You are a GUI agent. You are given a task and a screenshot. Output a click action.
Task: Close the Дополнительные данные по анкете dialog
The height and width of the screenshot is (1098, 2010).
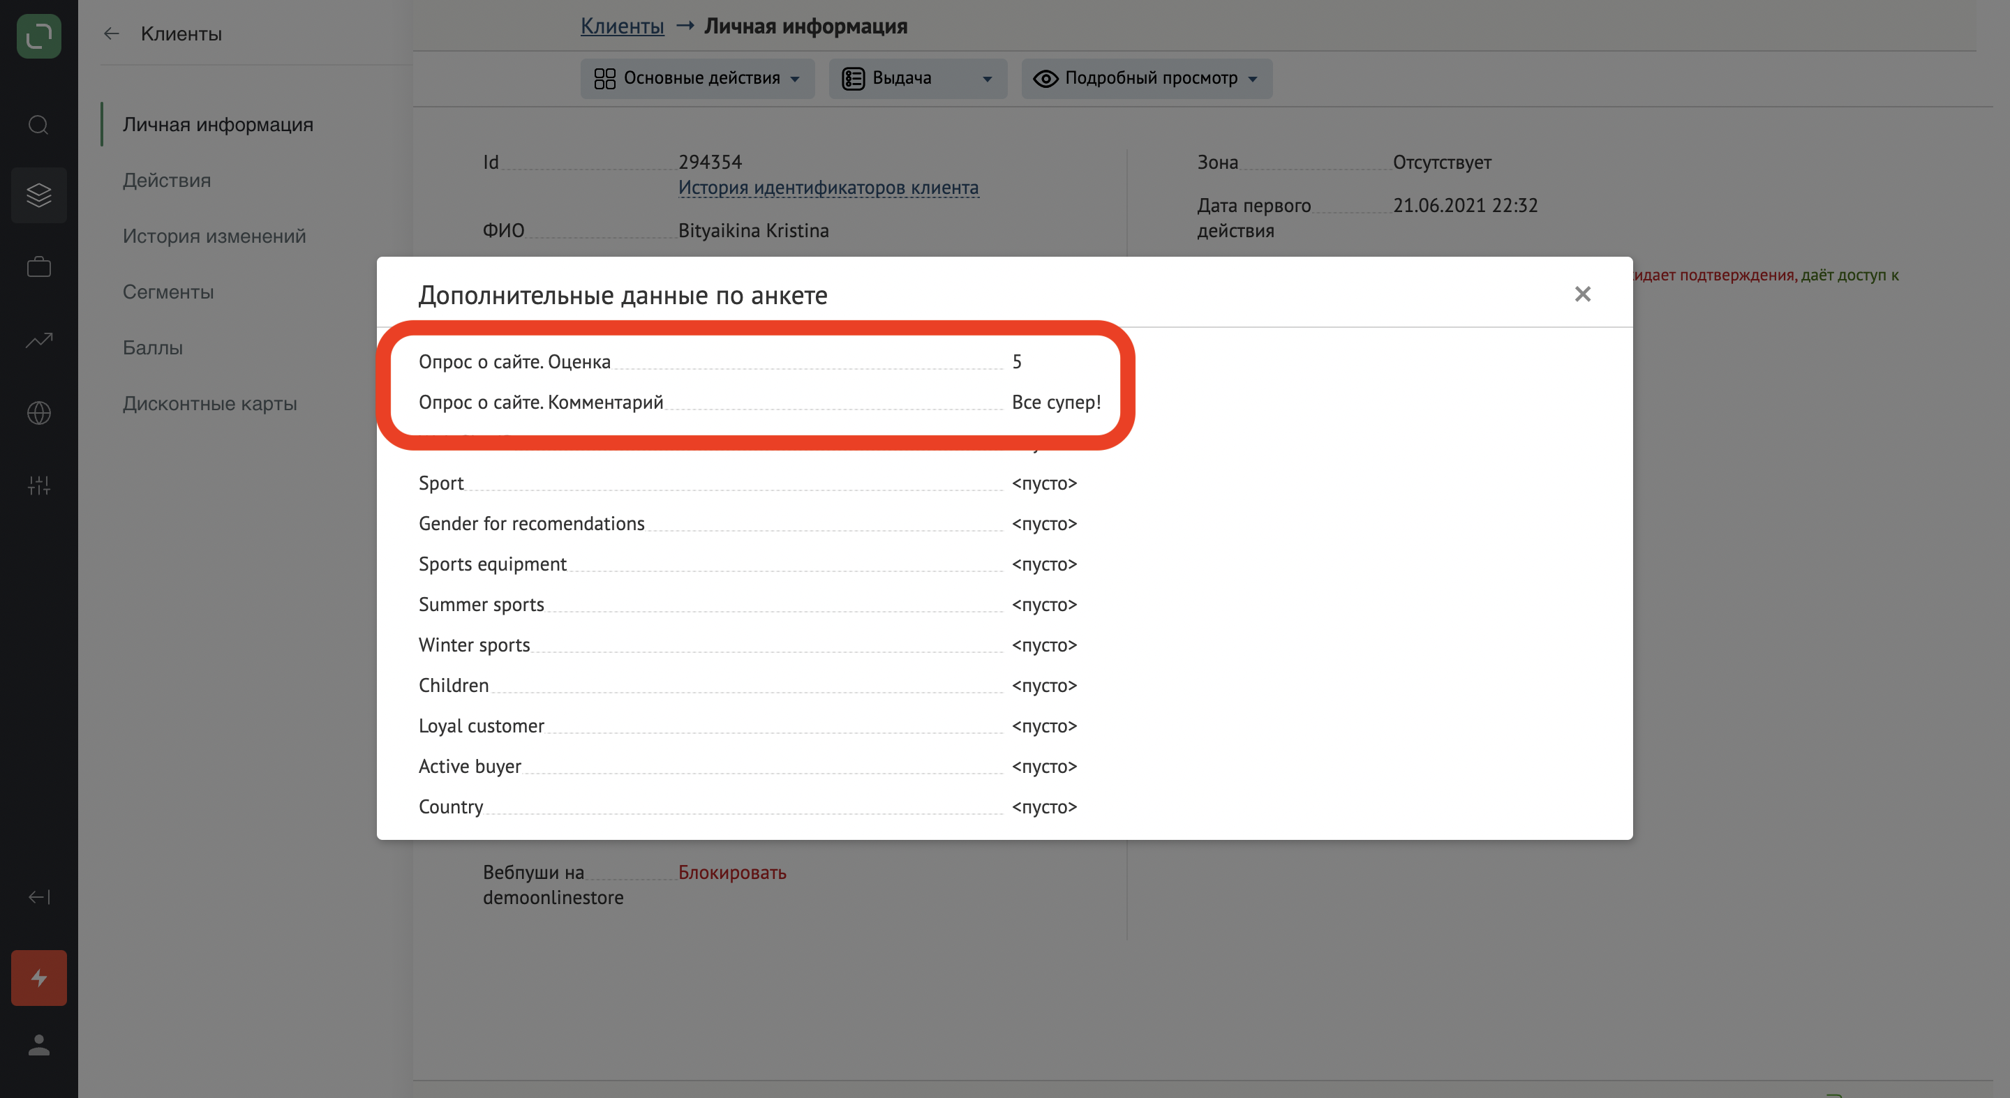[x=1582, y=294]
